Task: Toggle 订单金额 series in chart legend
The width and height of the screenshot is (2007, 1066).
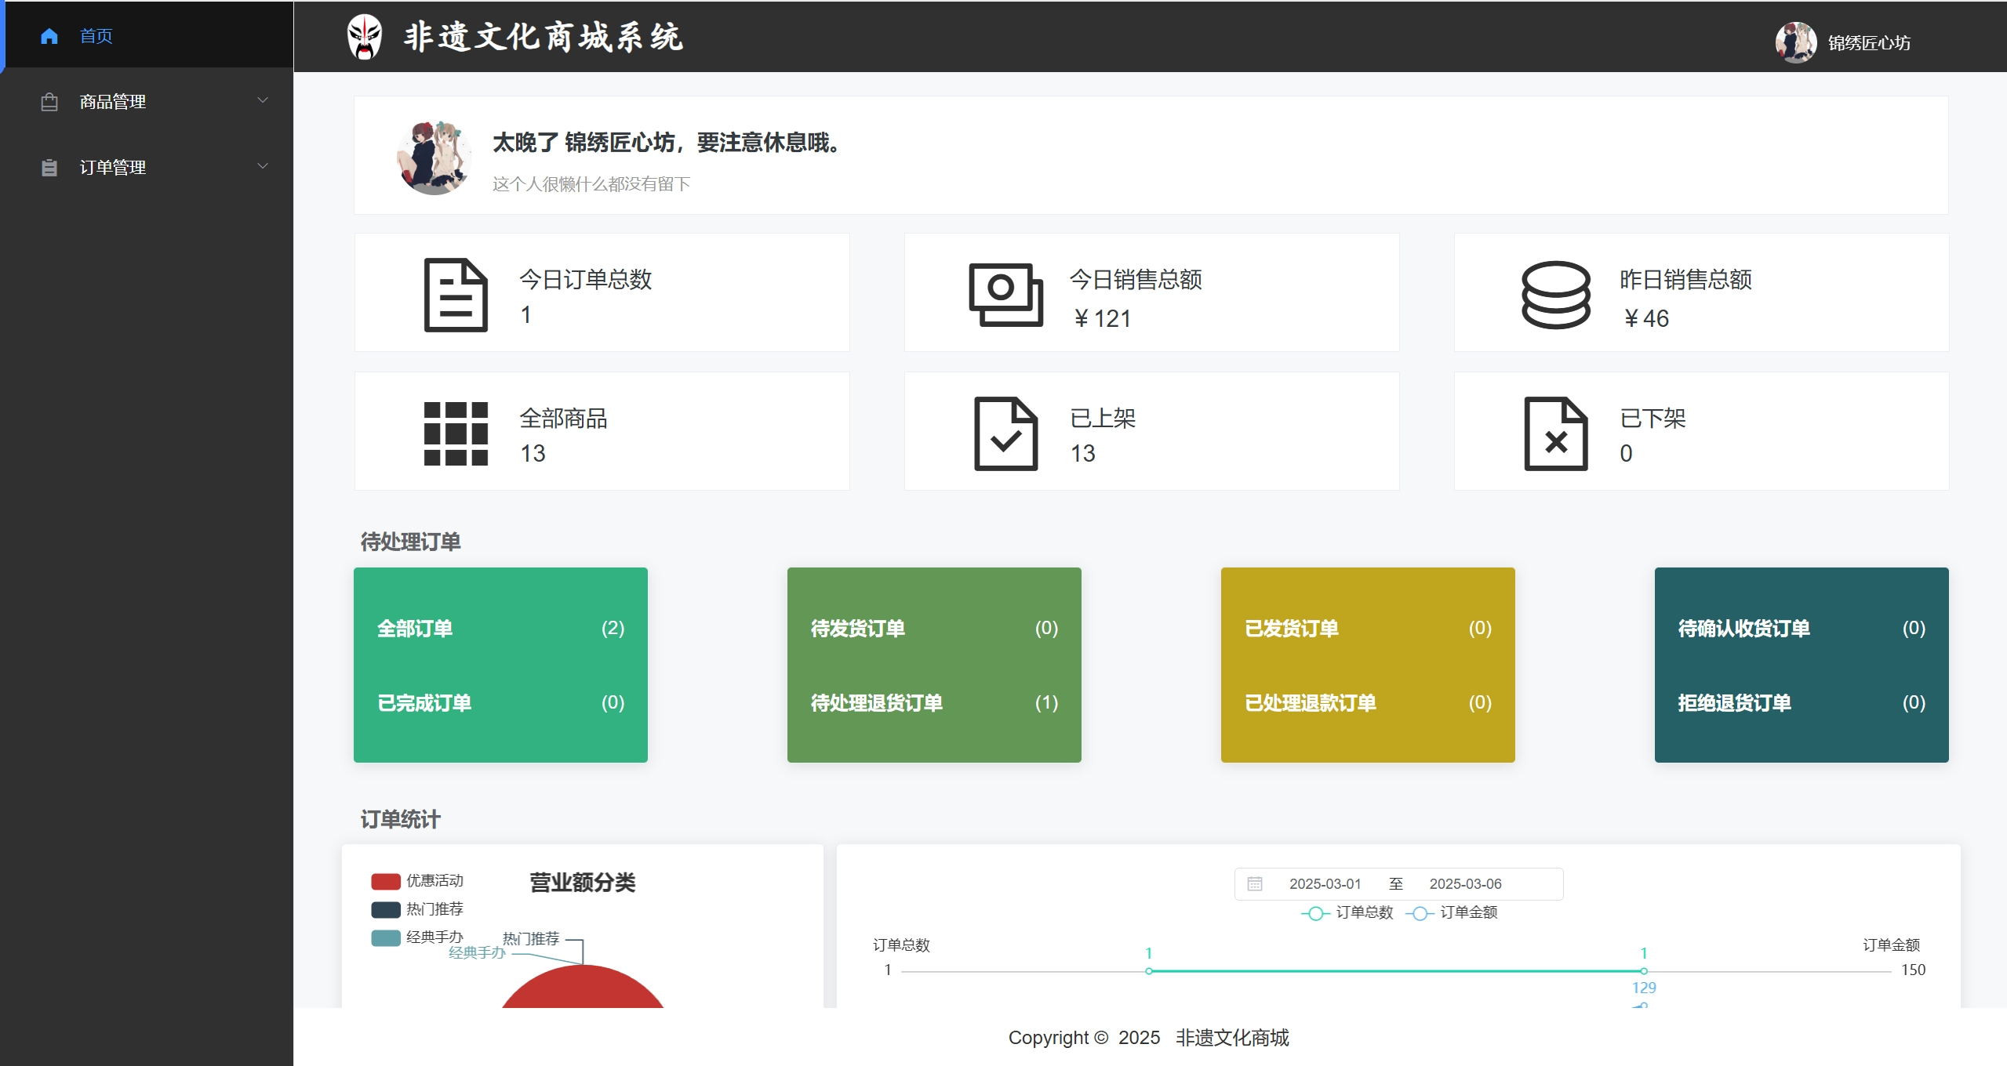Action: 1452,912
